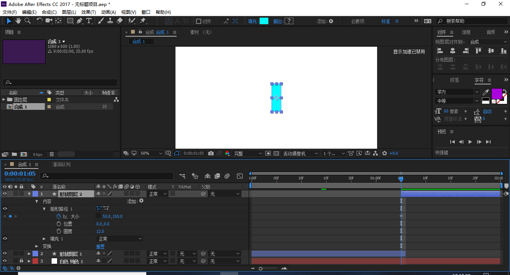Click the delete trash icon in Project panel
This screenshot has width=510, height=275.
(x=52, y=154)
